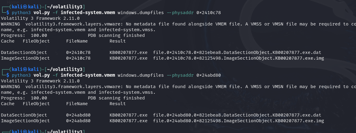Click the 0×24abd80 DataSectionObject .dat result filename
Image resolution: width=356 pixels, height=133 pixels.
237,115
